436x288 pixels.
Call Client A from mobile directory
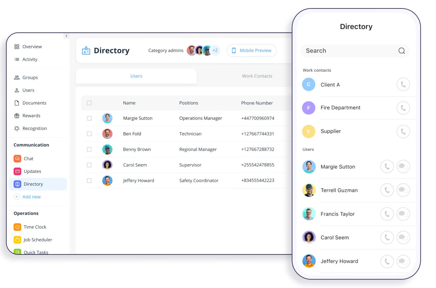coord(403,84)
